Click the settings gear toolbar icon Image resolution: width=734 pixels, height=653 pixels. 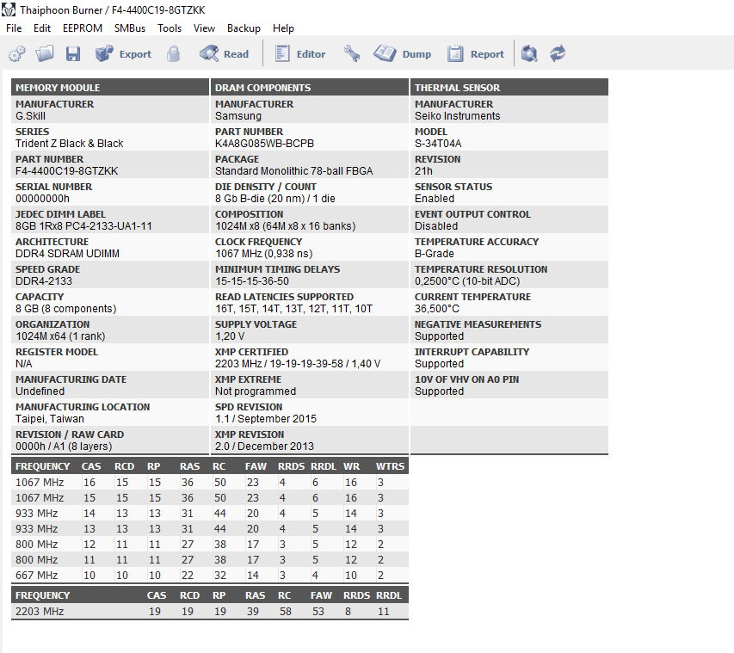(x=16, y=54)
